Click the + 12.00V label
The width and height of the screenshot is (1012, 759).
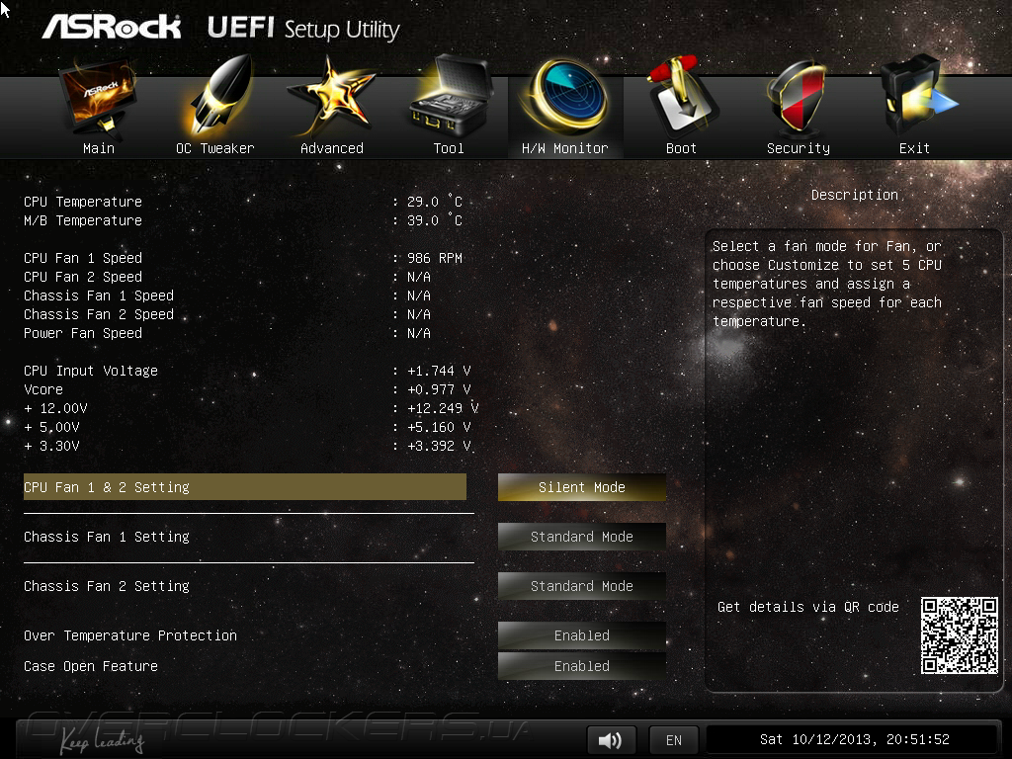coord(55,408)
